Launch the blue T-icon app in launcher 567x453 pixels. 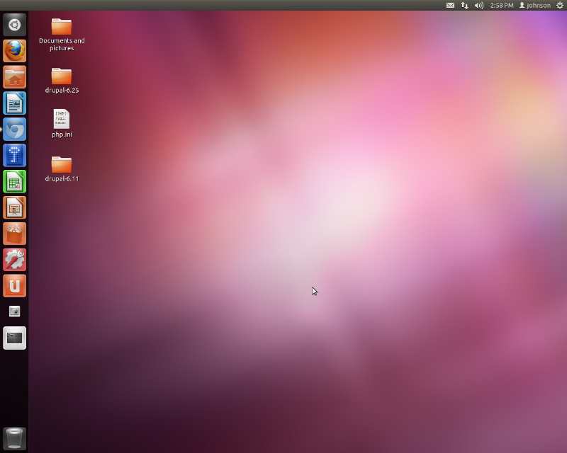pos(14,155)
